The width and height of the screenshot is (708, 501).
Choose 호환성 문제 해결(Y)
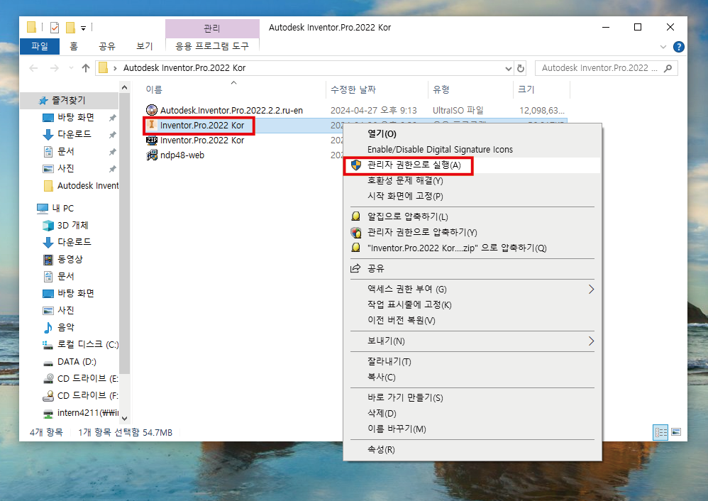tap(472, 180)
